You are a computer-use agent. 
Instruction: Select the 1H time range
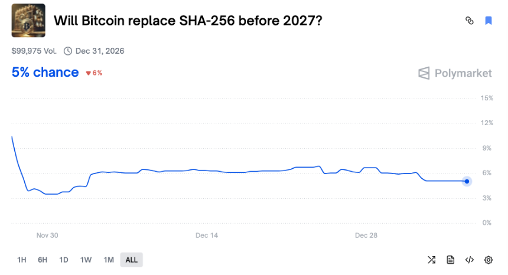click(x=22, y=260)
